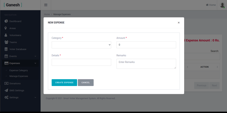This screenshot has width=227, height=113.
Task: Click into the Remarks text area
Action: [146, 64]
